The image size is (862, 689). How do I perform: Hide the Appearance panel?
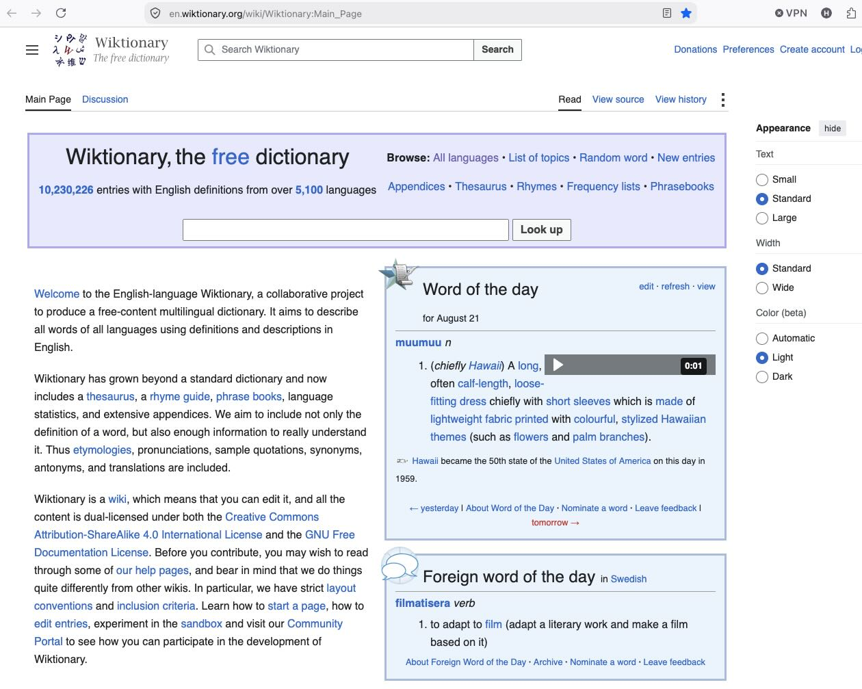[x=833, y=128]
